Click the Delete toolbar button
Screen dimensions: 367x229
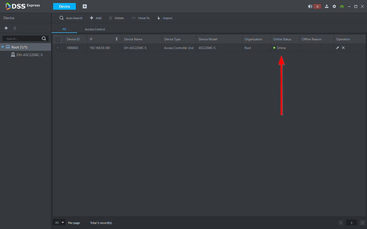116,18
